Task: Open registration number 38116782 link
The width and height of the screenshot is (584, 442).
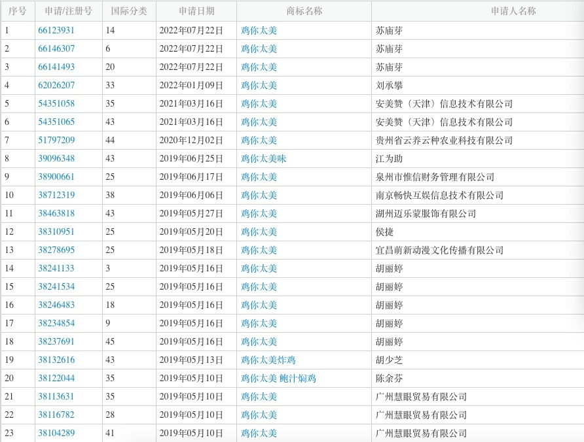Action: point(56,415)
